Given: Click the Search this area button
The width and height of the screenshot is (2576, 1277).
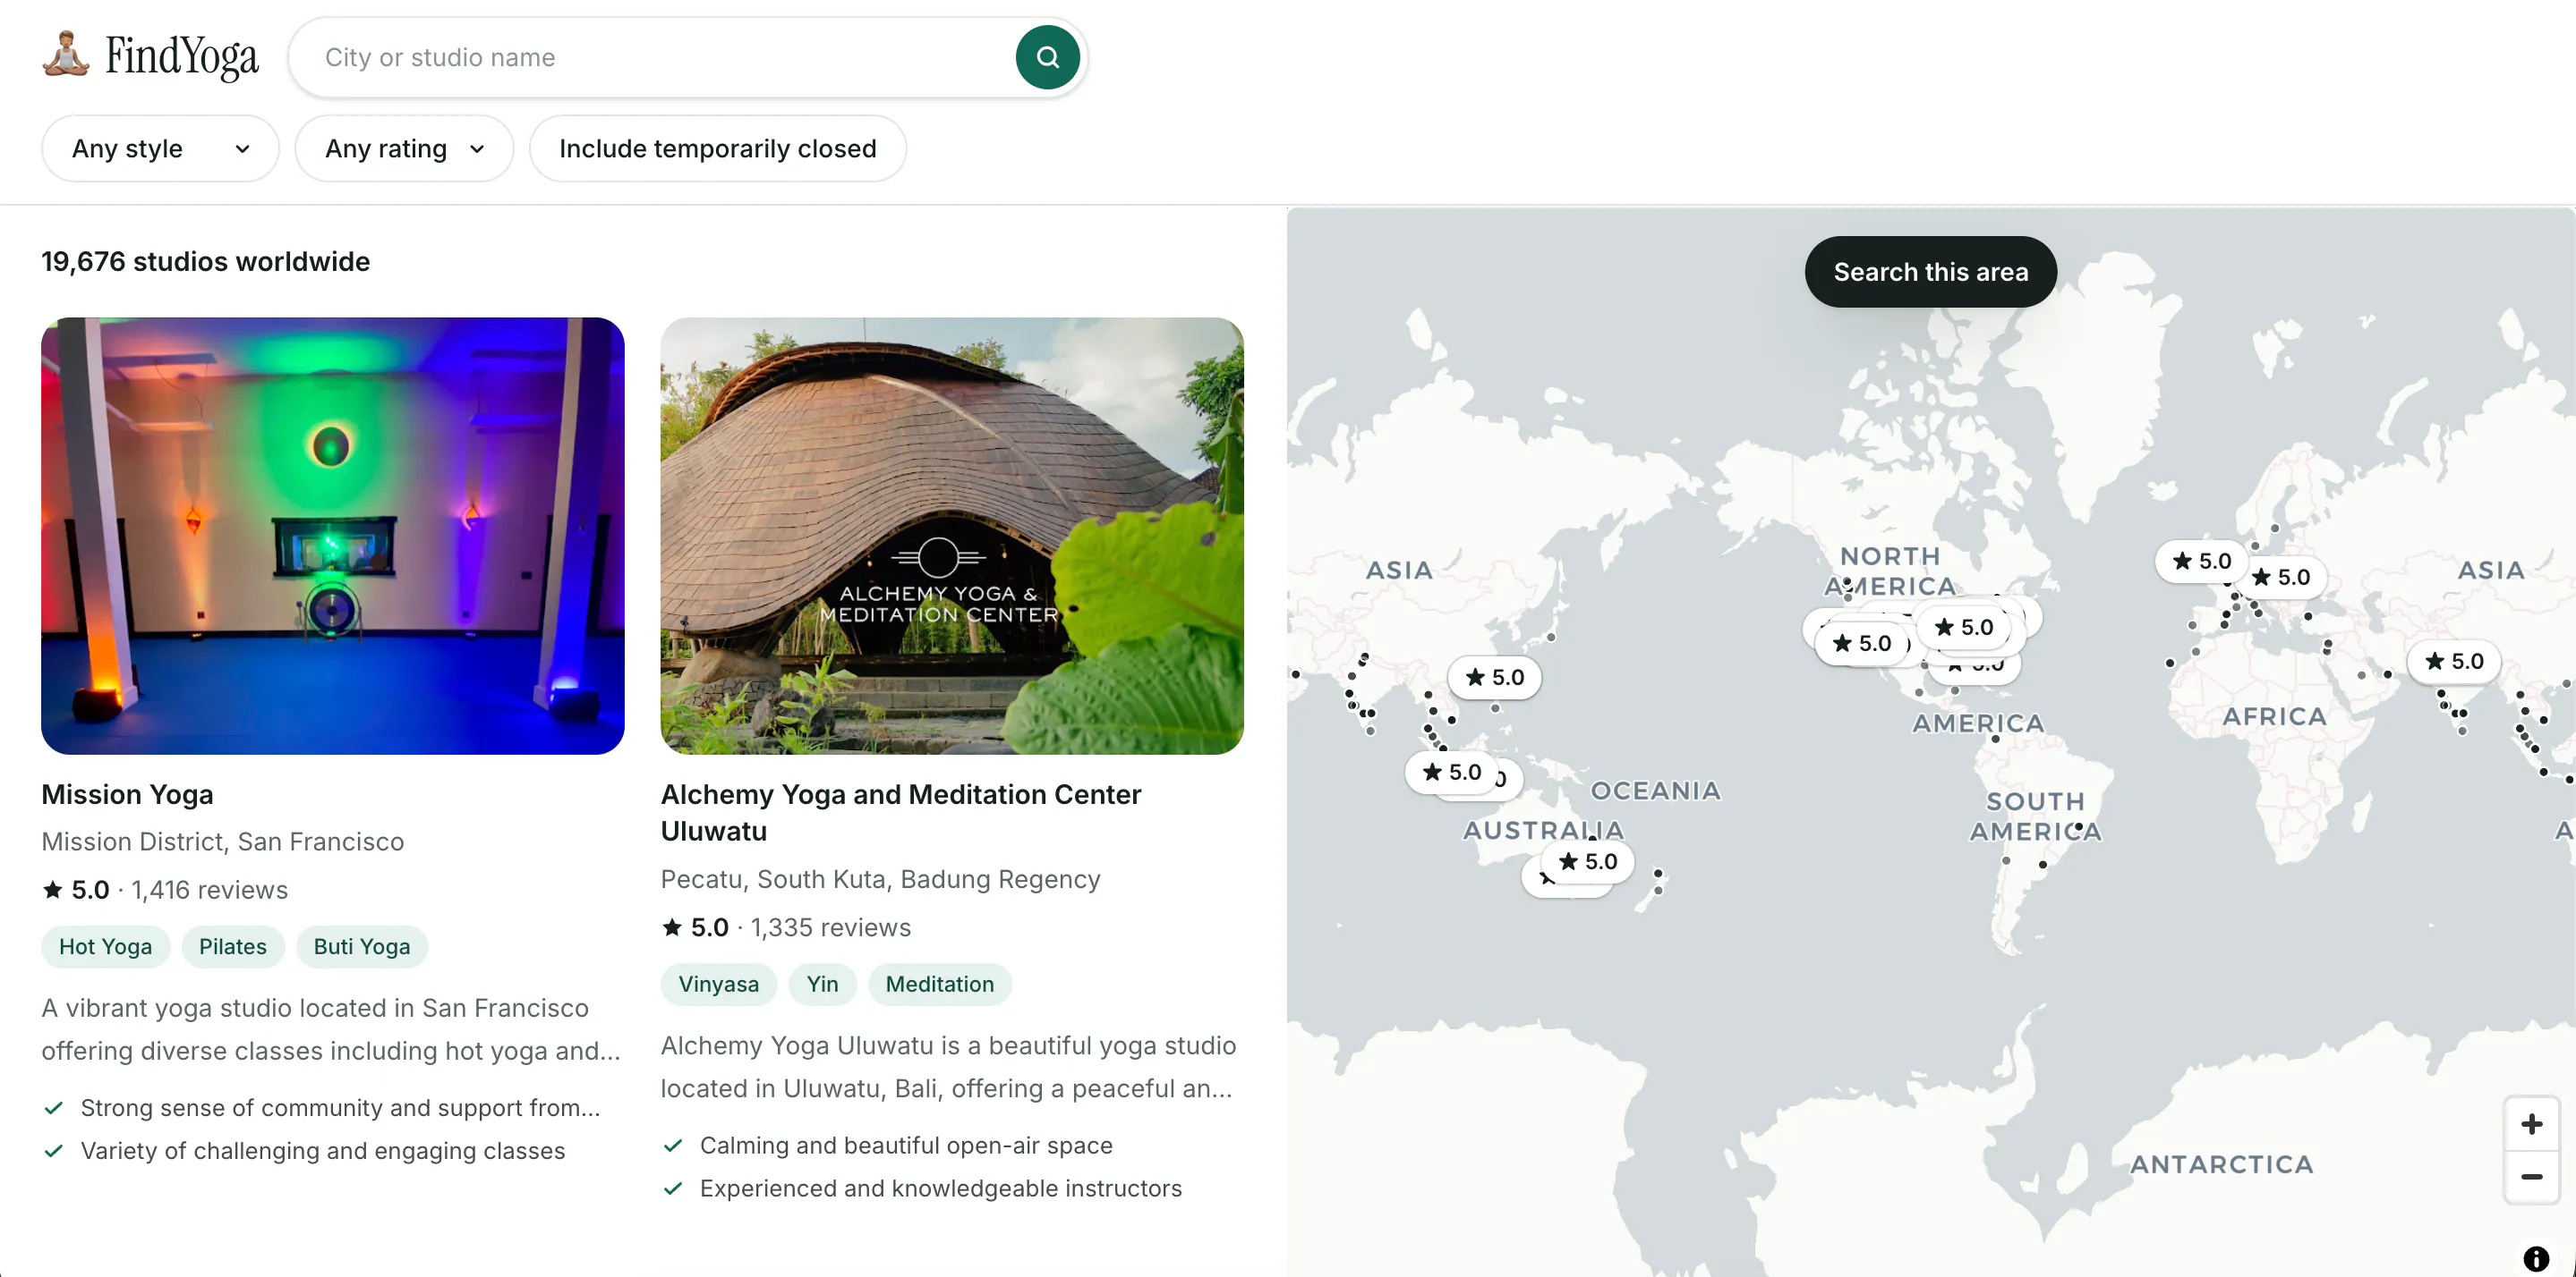Looking at the screenshot, I should click(x=1930, y=272).
